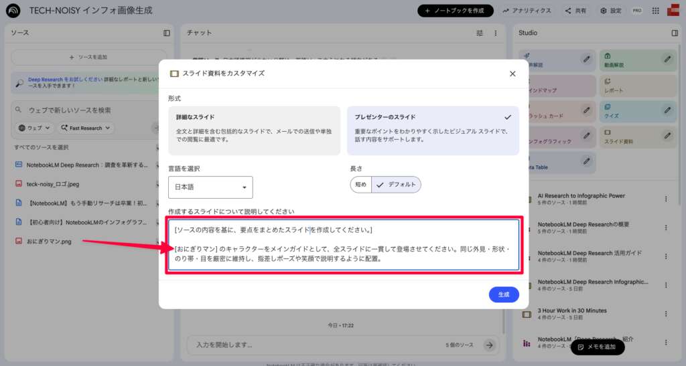The height and width of the screenshot is (366, 686).
Task: Open AI Research to Infographic Power output
Action: [581, 199]
